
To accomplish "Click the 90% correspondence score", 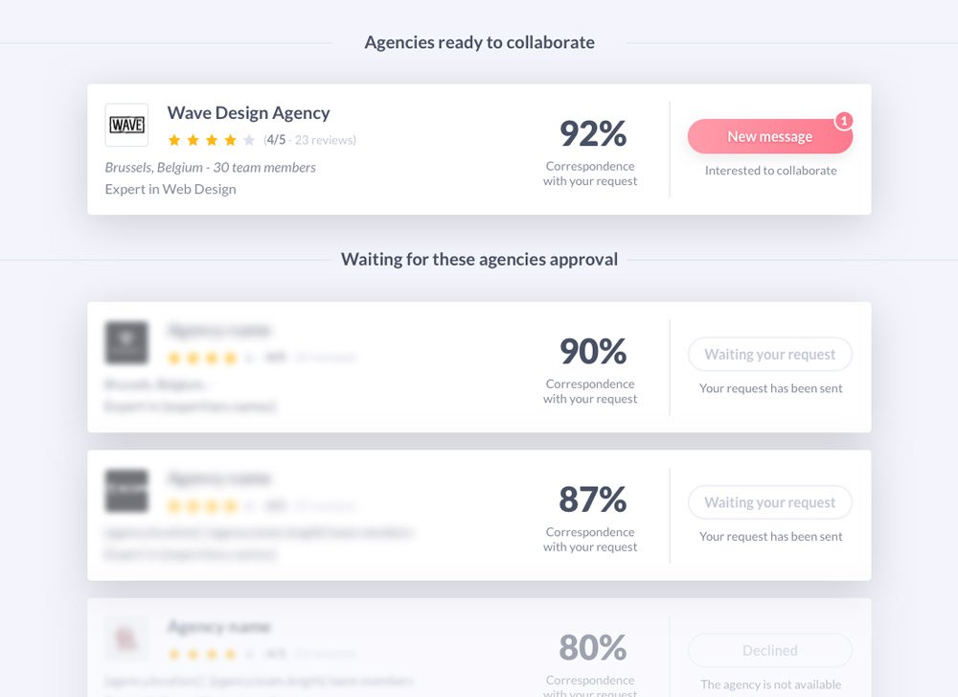I will click(x=593, y=351).
